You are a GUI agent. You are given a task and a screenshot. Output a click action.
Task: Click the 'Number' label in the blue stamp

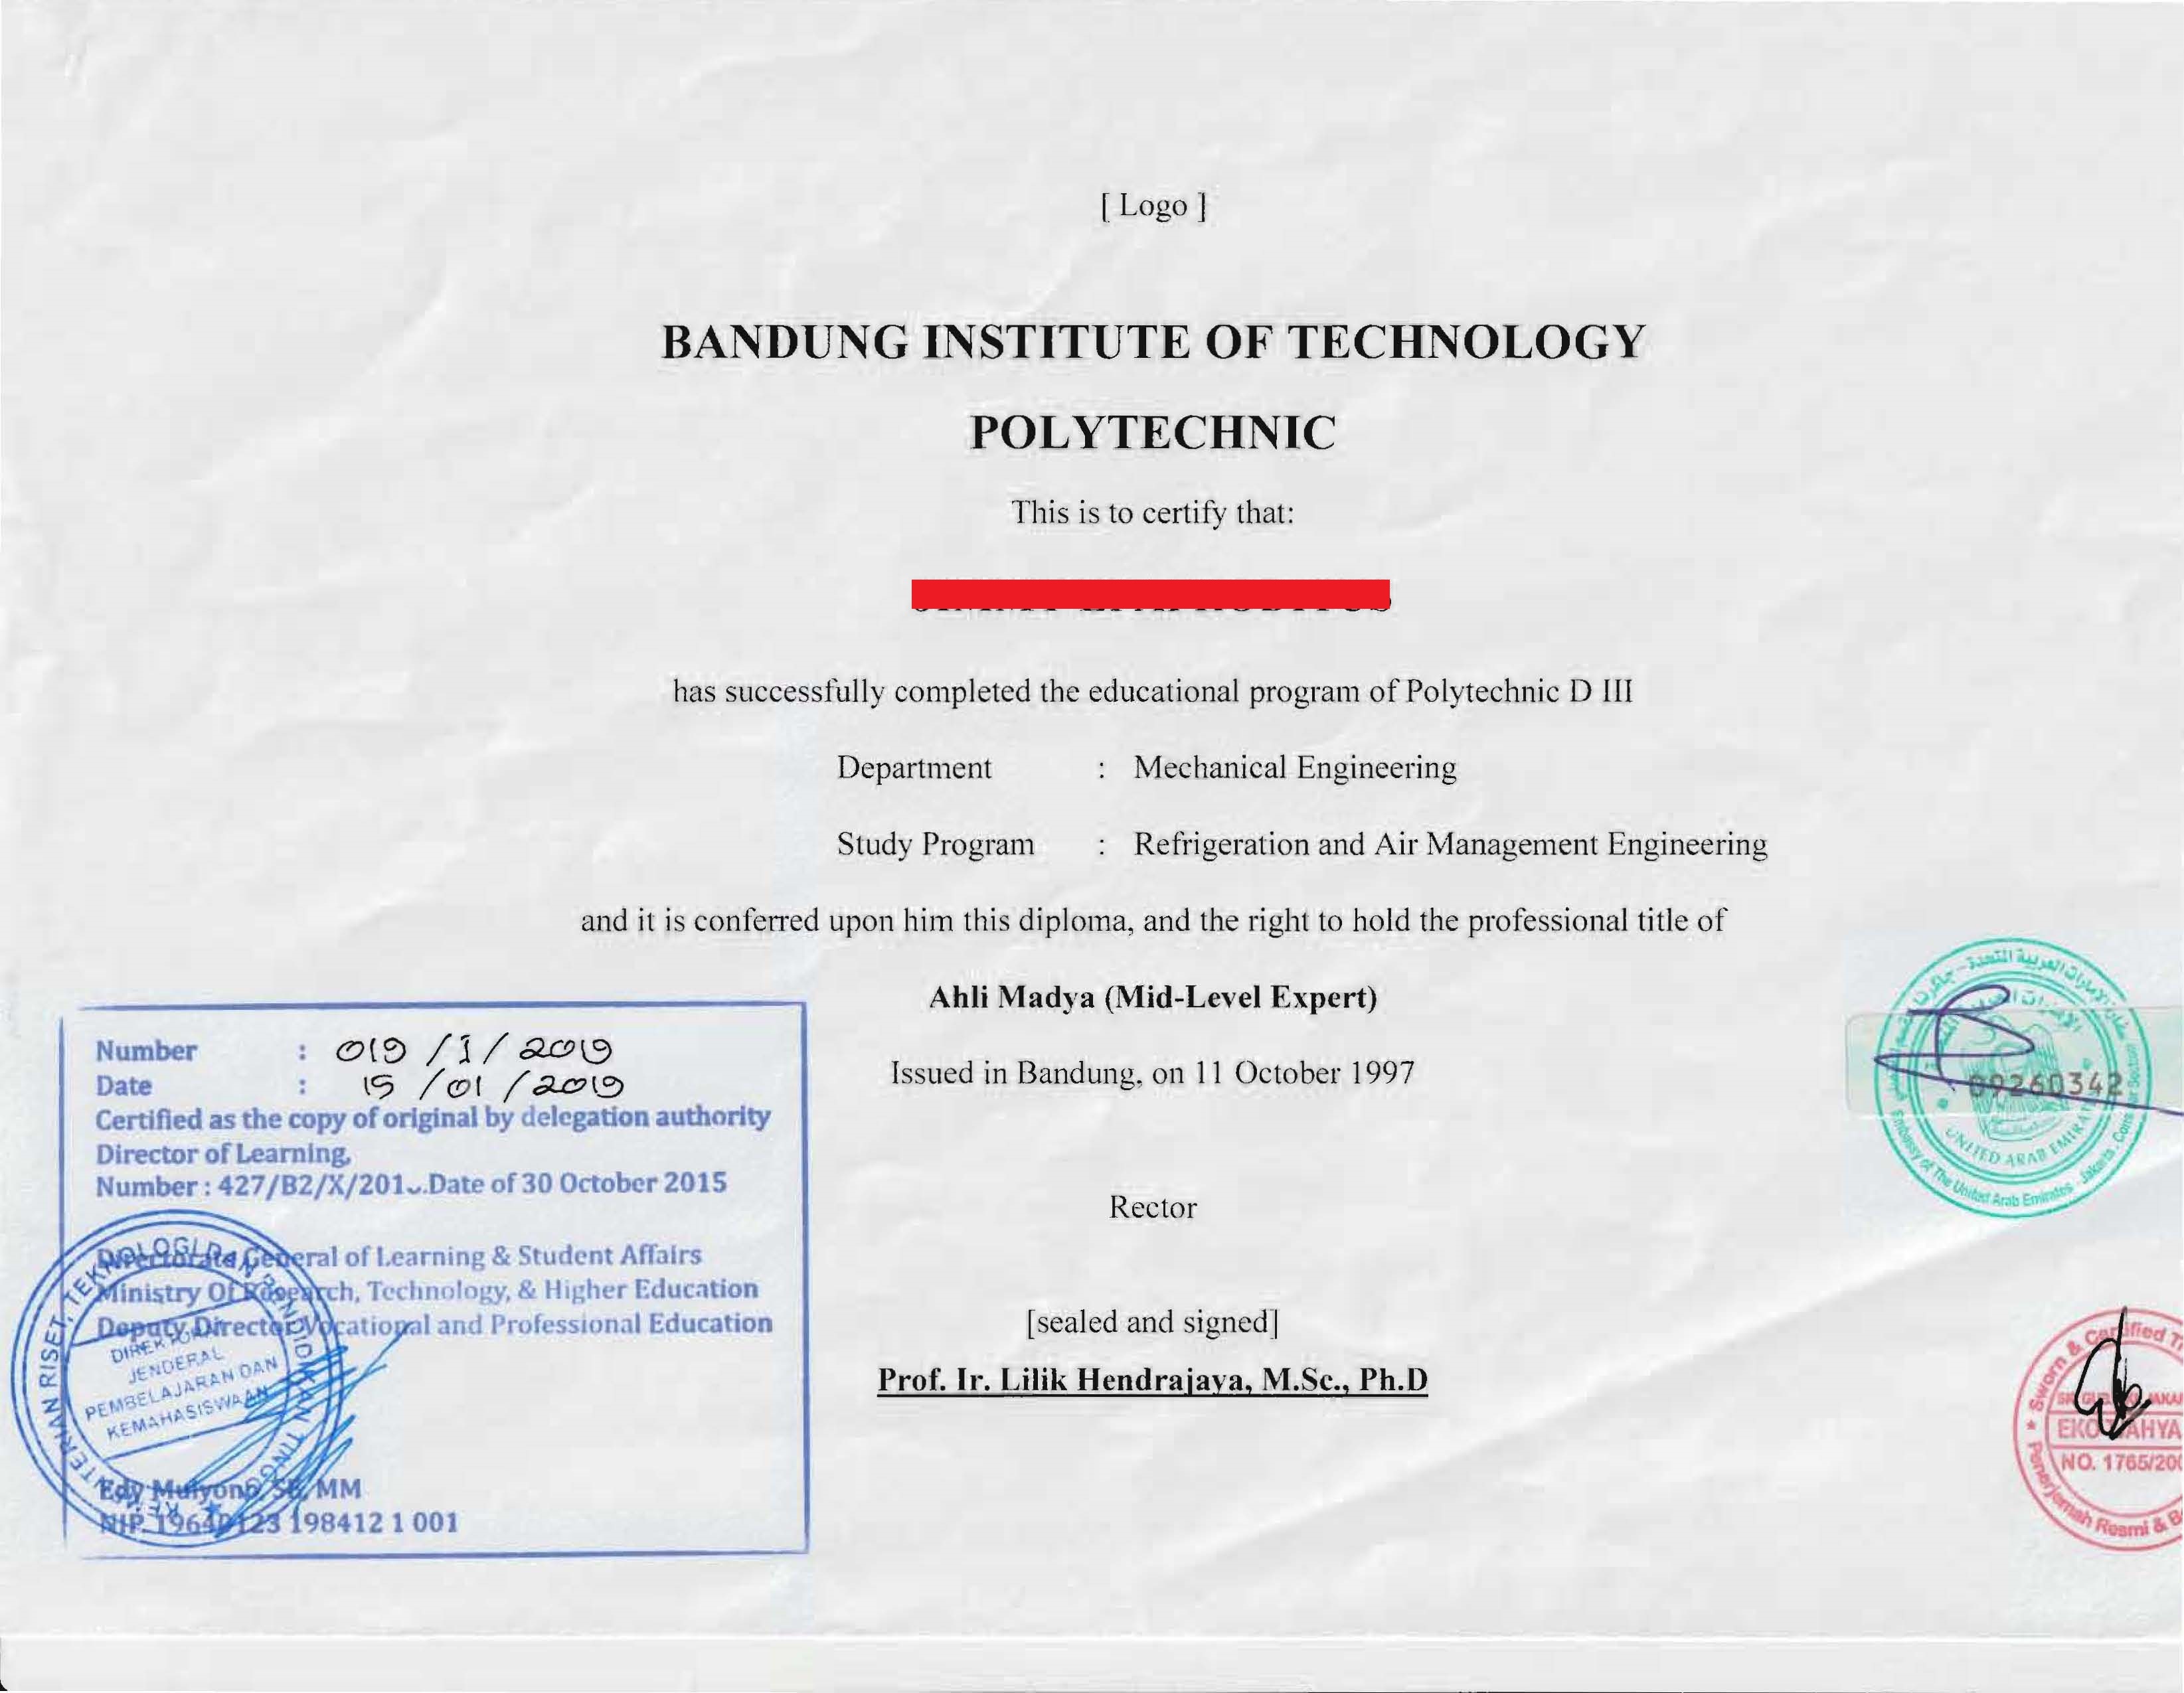(x=146, y=1051)
